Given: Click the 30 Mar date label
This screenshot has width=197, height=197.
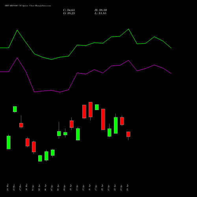Looking at the screenshot, I should click(x=26, y=187).
